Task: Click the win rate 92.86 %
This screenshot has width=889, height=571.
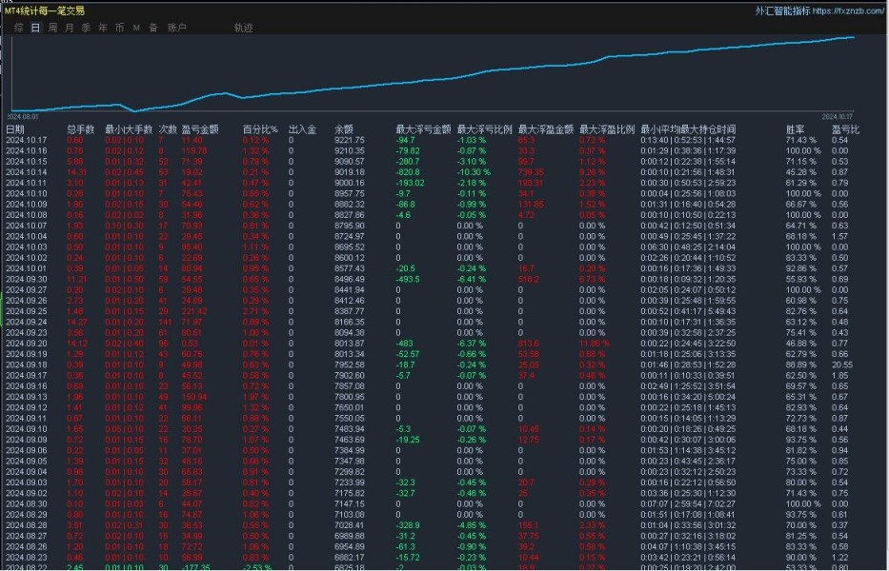Action: (801, 268)
